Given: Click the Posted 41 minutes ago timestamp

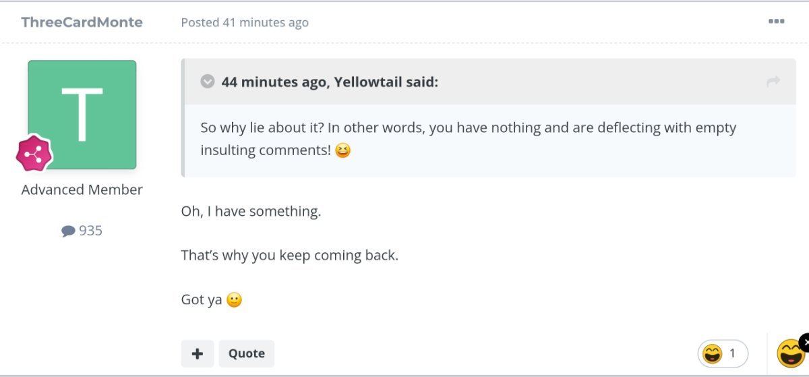Looking at the screenshot, I should [245, 22].
